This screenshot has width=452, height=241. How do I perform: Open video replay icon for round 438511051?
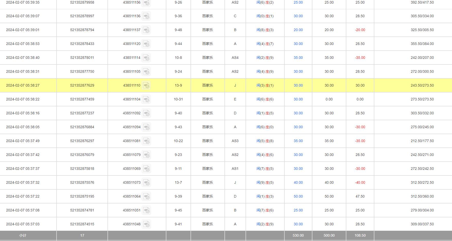[146, 210]
